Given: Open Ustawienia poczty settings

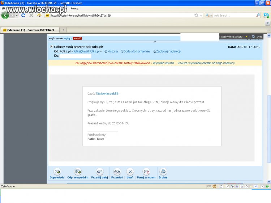Looking at the screenshot, I should pyautogui.click(x=232, y=36).
